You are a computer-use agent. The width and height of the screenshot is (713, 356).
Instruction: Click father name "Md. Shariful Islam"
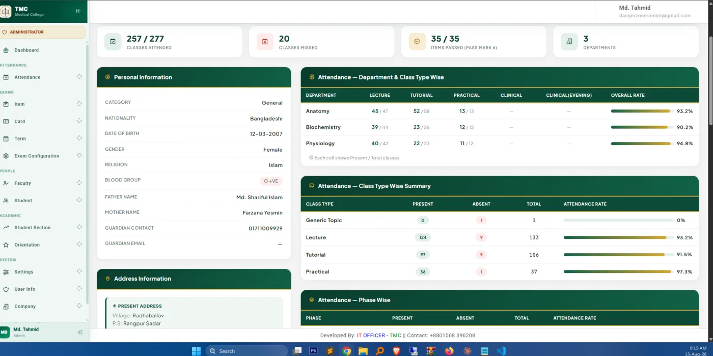[259, 198]
